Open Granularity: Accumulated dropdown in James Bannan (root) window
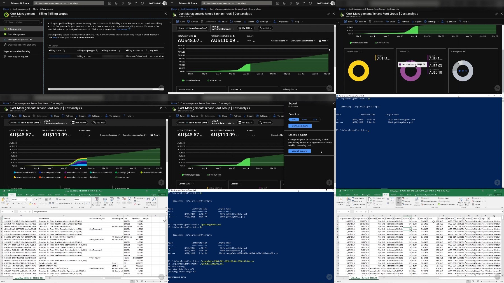Image resolution: width=504 pixels, height=283 pixels. tap(303, 41)
